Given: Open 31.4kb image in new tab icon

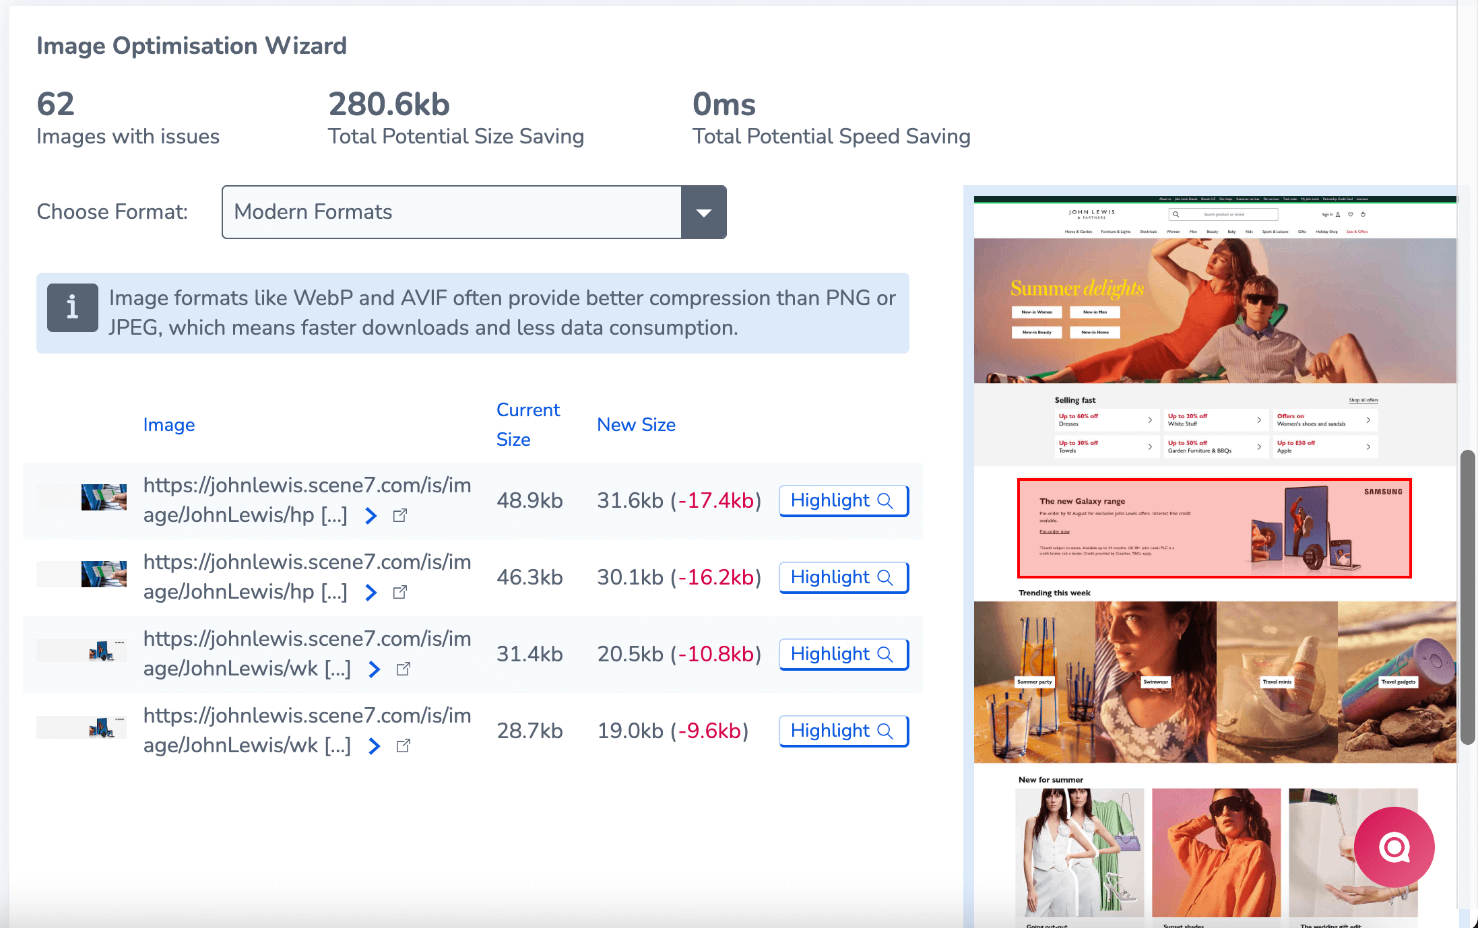Looking at the screenshot, I should coord(404,669).
